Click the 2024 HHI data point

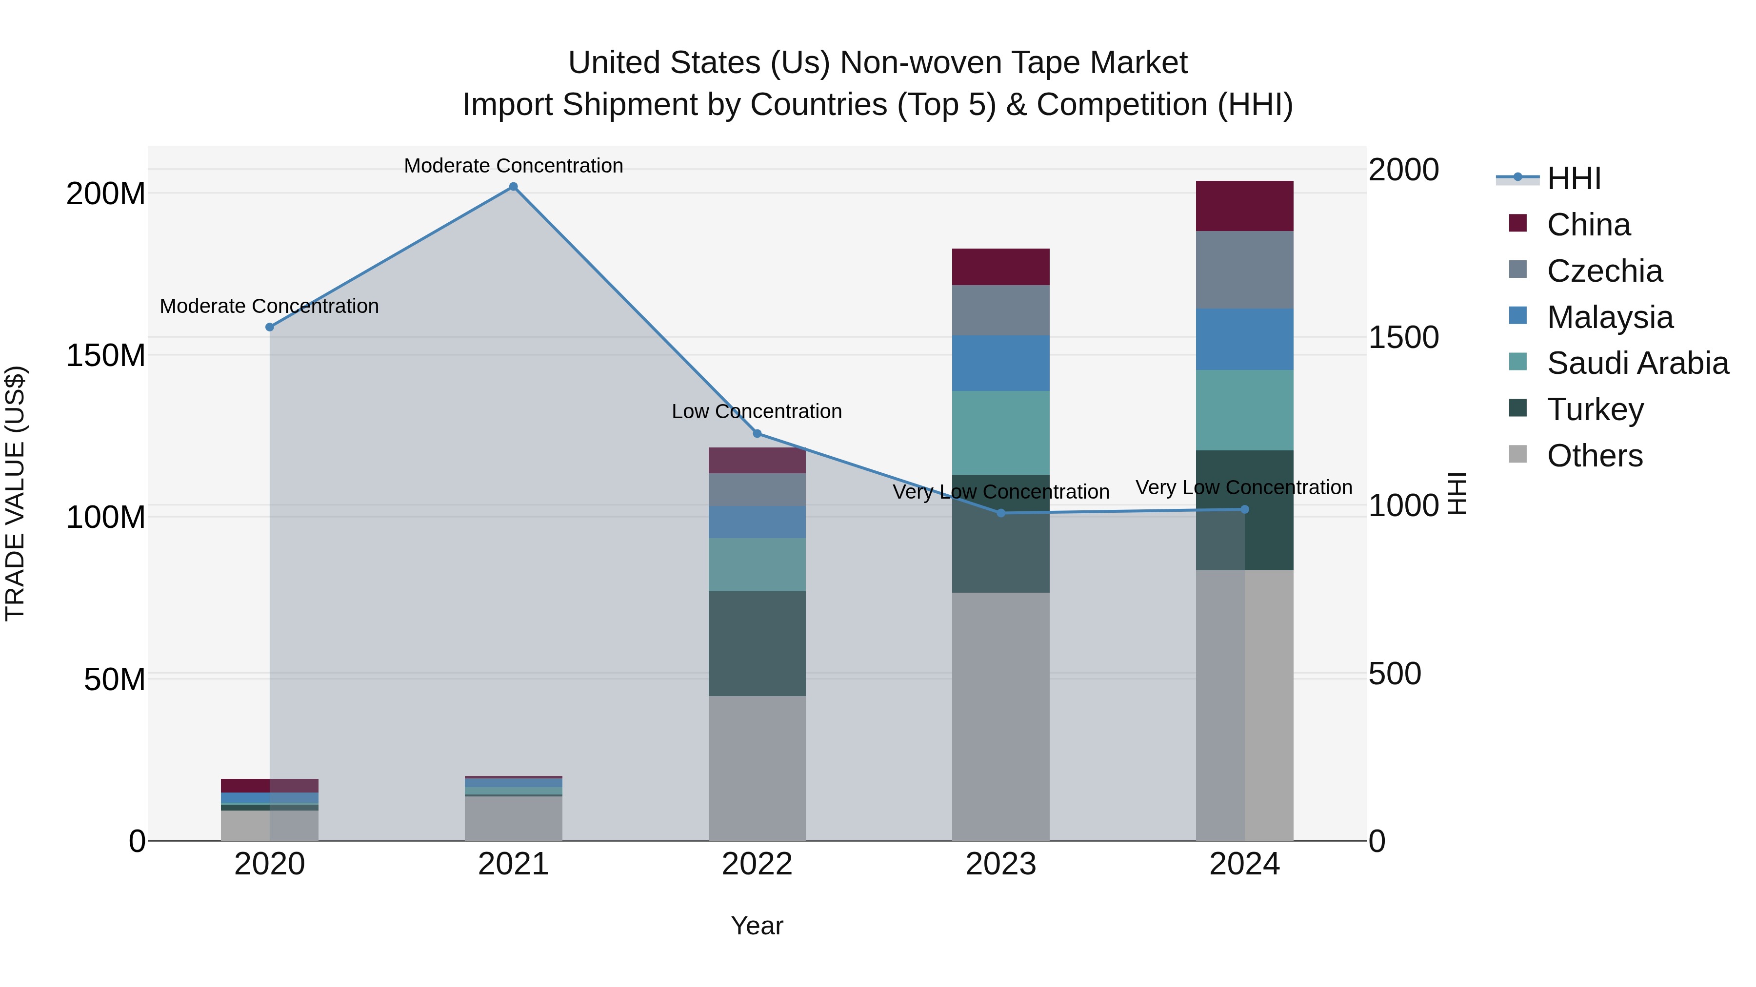(x=1245, y=509)
